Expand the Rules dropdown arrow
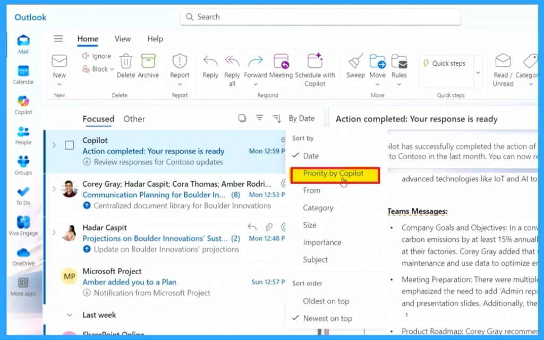Viewport: 544px width, 340px height. (x=399, y=84)
